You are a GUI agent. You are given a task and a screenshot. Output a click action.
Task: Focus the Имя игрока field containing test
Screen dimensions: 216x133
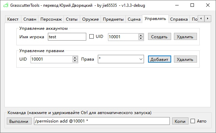coord(67,37)
